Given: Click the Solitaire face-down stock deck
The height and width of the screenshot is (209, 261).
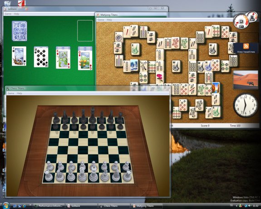Looking at the screenshot, I should (20, 31).
